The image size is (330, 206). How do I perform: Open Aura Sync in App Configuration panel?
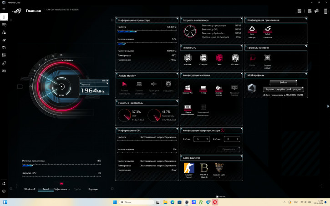pos(252,32)
